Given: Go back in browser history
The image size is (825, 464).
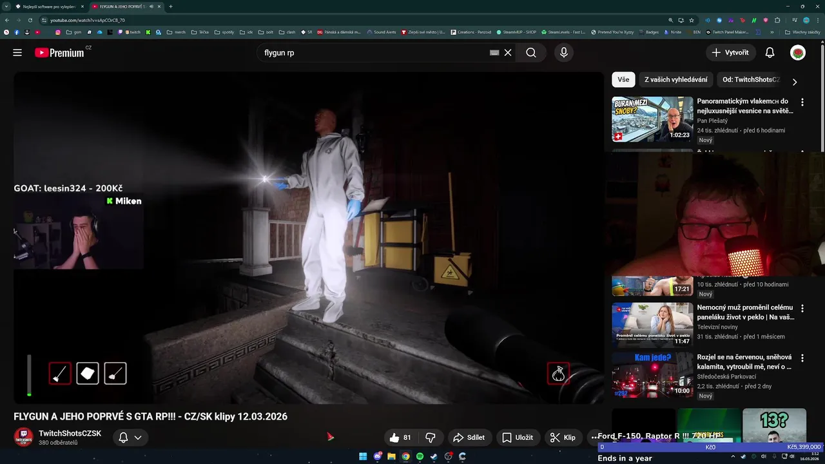Looking at the screenshot, I should (x=7, y=20).
